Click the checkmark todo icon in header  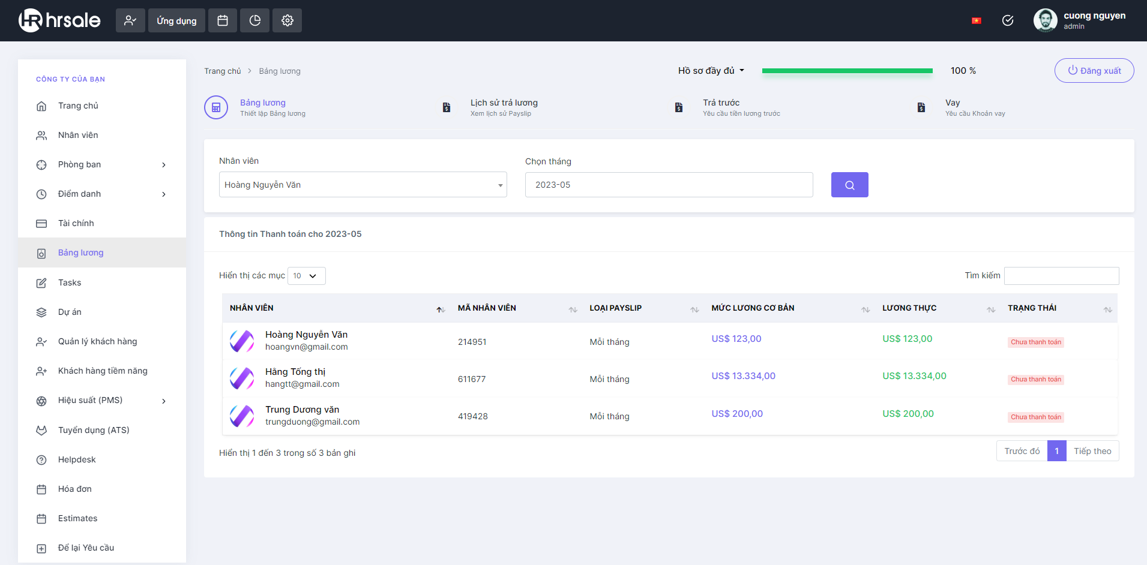[x=1008, y=20]
